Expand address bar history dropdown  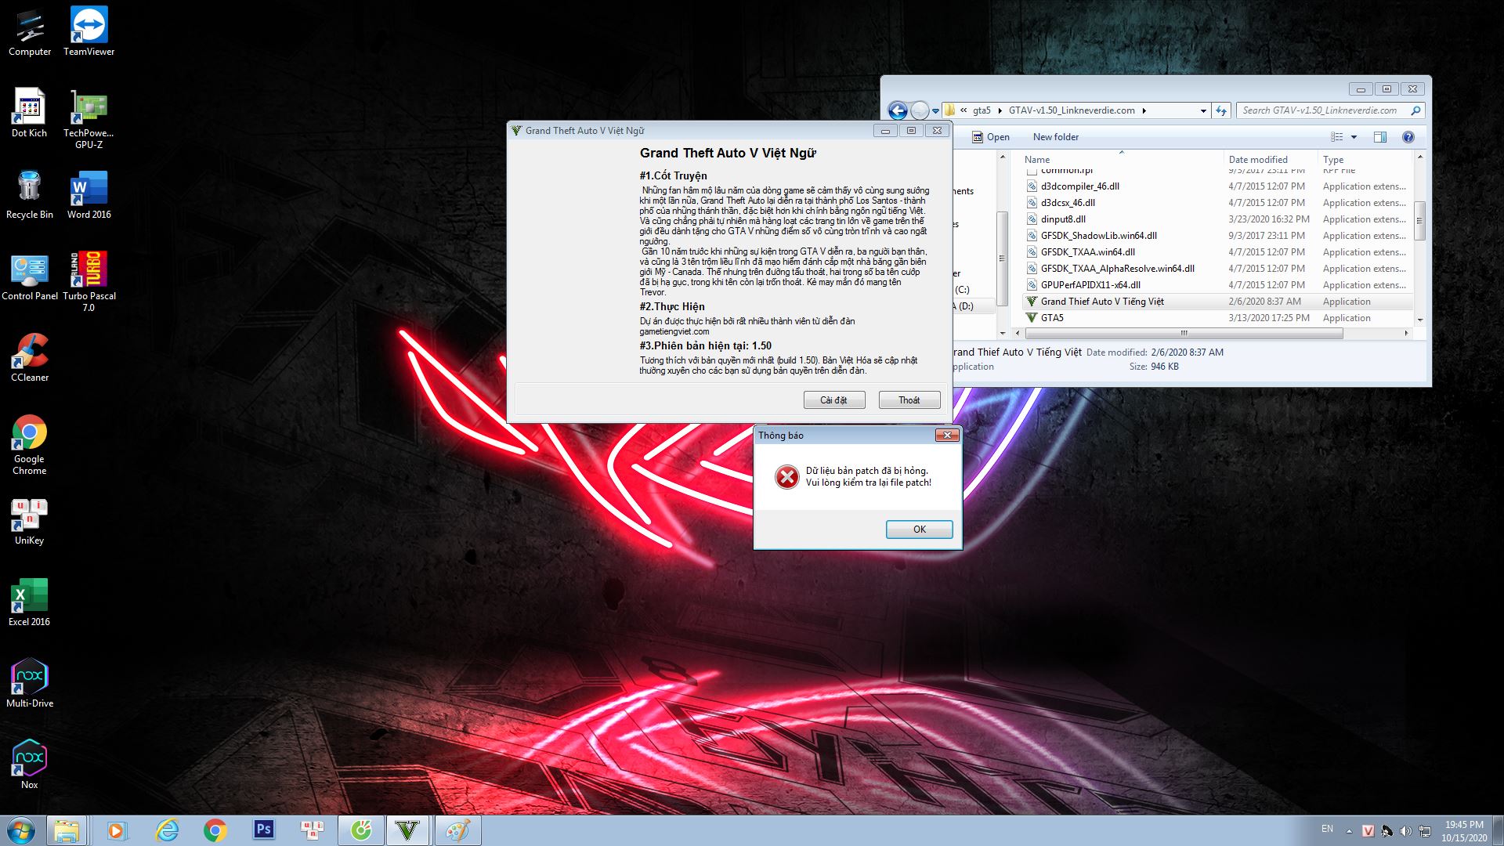click(x=1203, y=111)
